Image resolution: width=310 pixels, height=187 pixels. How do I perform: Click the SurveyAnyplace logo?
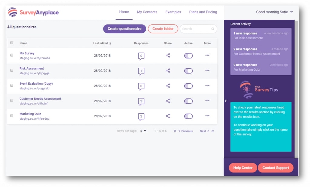click(x=33, y=12)
